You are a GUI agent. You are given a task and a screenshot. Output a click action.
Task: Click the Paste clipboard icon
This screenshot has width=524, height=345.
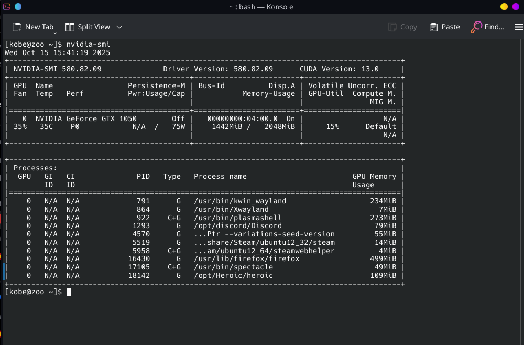[x=433, y=27]
